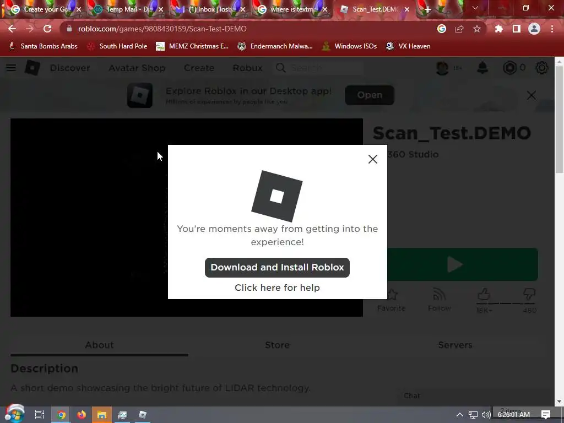
Task: Open Windows Start button
Action: click(14, 414)
